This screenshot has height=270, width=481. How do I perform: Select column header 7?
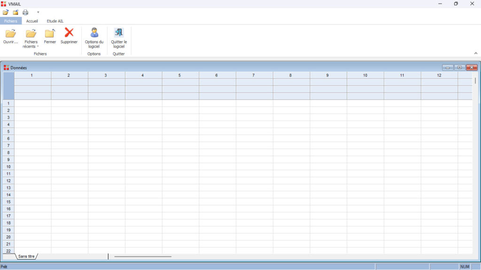pyautogui.click(x=254, y=75)
